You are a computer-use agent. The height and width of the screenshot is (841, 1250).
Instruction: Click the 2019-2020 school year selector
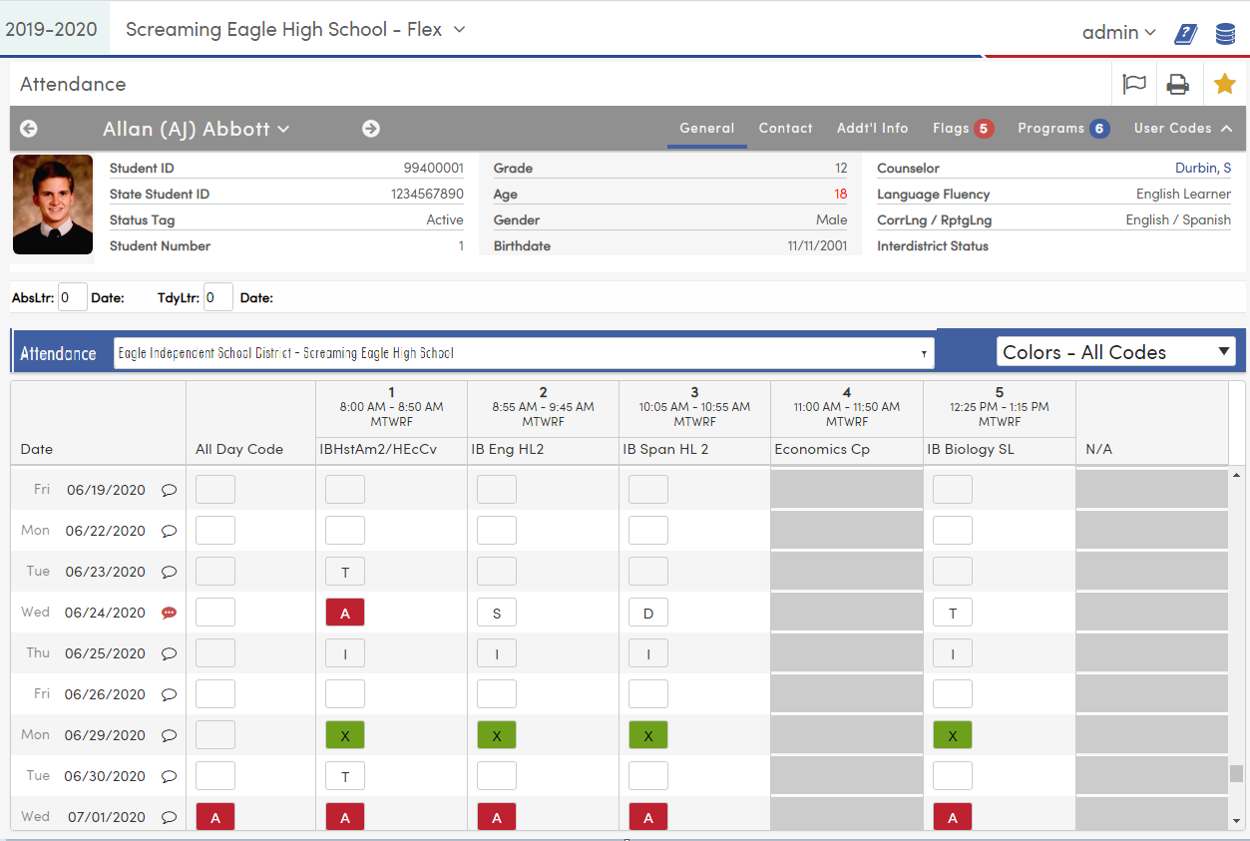point(54,29)
